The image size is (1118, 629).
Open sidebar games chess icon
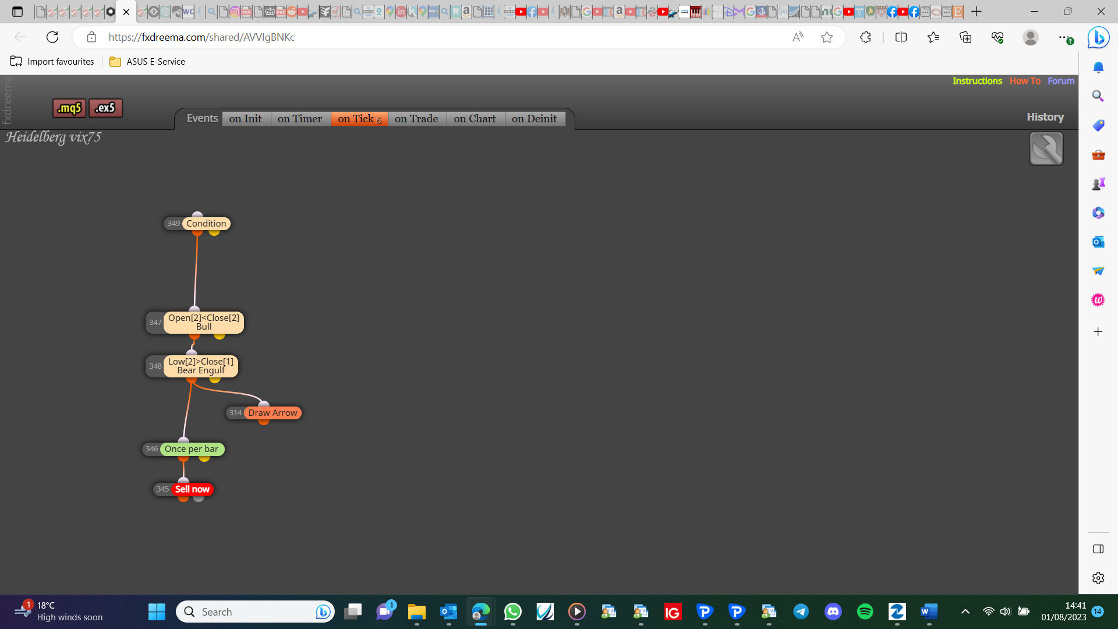pyautogui.click(x=1098, y=183)
